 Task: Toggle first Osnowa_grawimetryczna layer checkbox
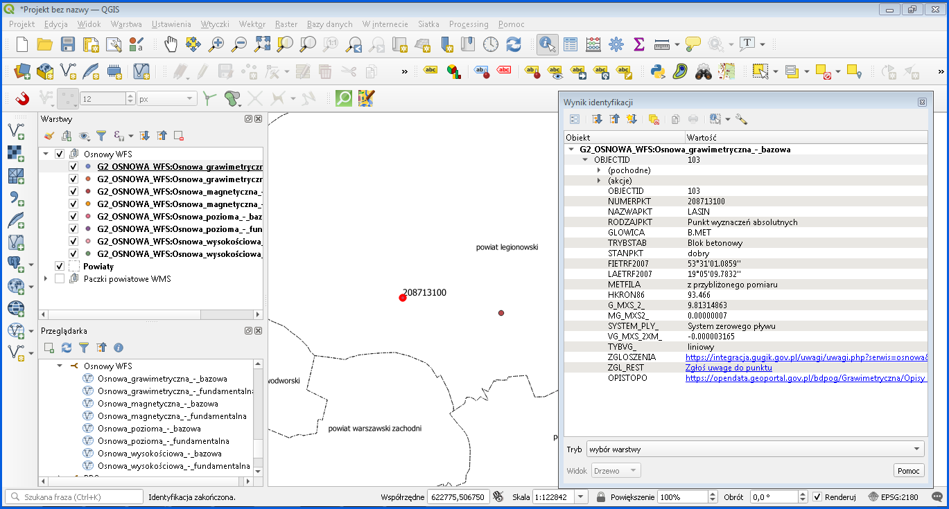(73, 166)
